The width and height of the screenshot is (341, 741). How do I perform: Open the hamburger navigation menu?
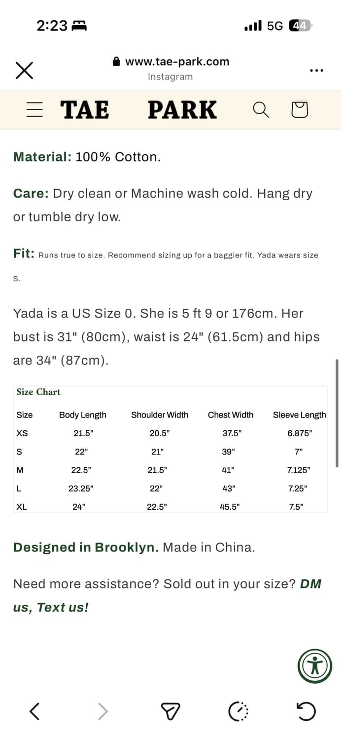[x=34, y=110]
